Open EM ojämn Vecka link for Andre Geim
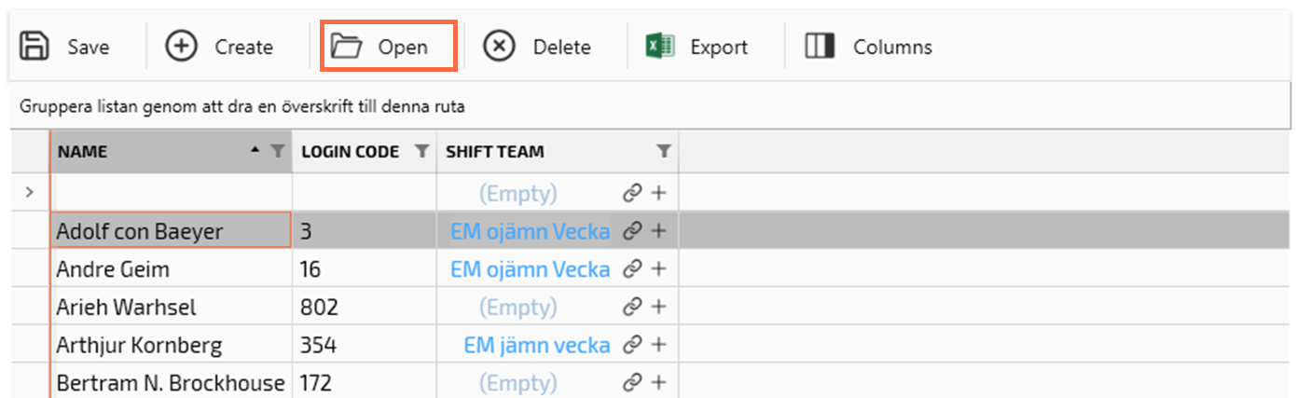This screenshot has height=398, width=1296. coord(530,269)
